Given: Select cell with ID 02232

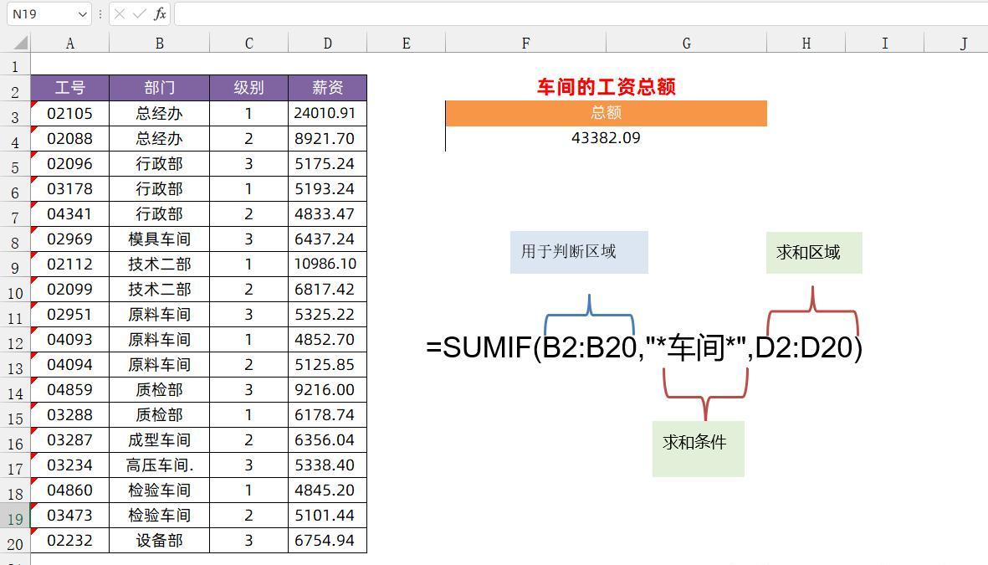Looking at the screenshot, I should (70, 541).
